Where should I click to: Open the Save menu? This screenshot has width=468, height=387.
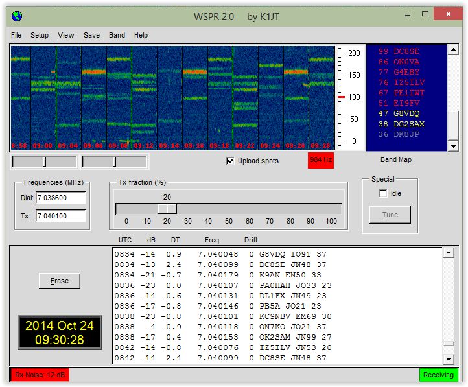pyautogui.click(x=91, y=35)
